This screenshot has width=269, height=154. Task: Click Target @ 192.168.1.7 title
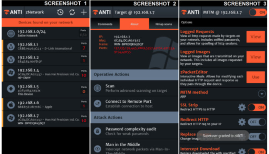click(134, 12)
